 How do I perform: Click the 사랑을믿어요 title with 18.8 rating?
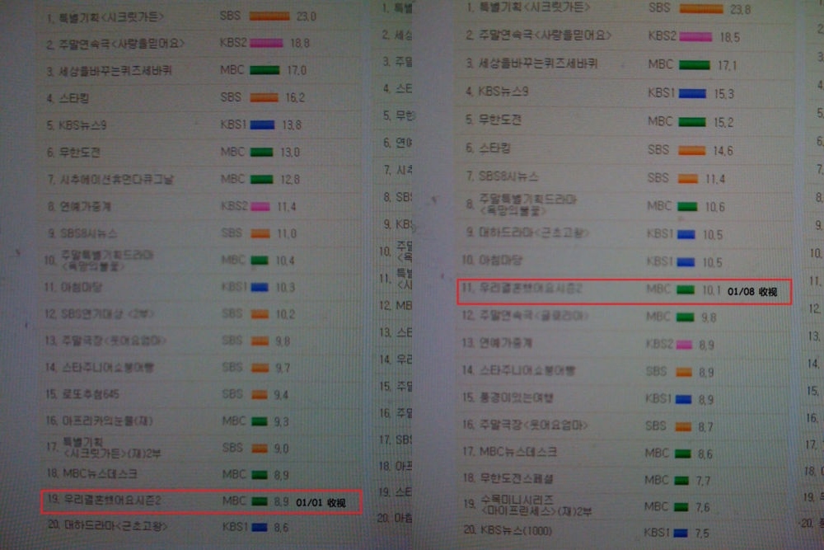[121, 44]
